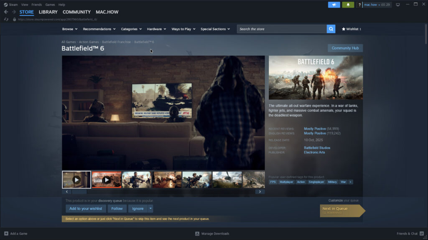Show more tags with plus button
428x240 pixels.
coord(351,182)
